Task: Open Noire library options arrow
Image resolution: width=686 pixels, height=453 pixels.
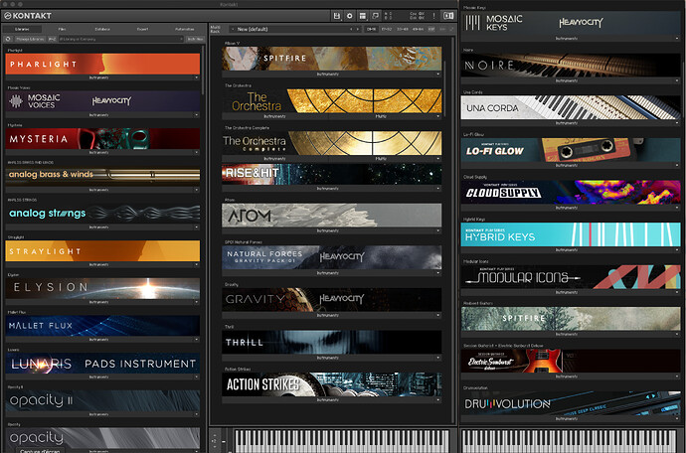Action: [677, 80]
